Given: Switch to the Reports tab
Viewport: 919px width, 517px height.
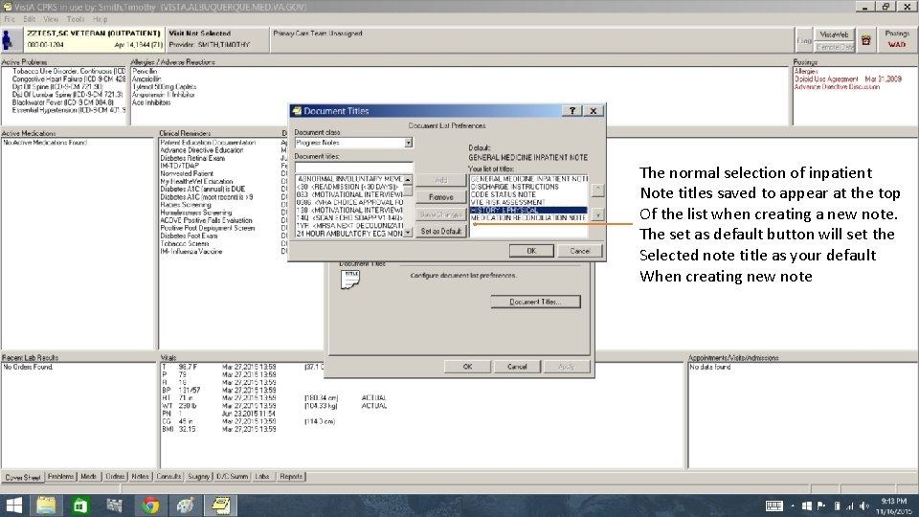Looking at the screenshot, I should (291, 477).
